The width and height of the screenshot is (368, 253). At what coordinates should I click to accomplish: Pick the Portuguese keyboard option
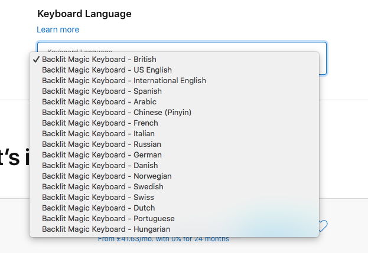coord(174,219)
